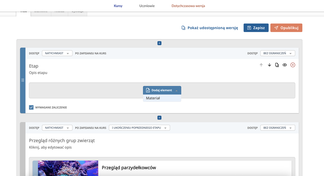Open the Uczniowie navigation tab
Image resolution: width=324 pixels, height=176 pixels.
(147, 6)
